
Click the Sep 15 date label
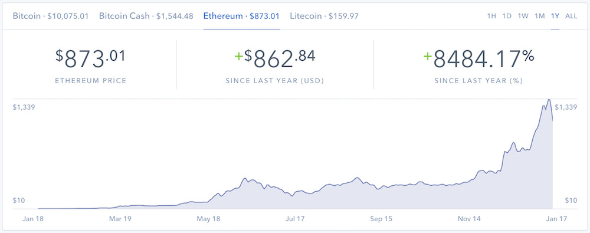380,219
